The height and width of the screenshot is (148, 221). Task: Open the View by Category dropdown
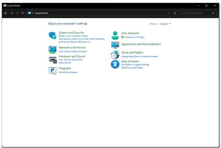pos(165,24)
